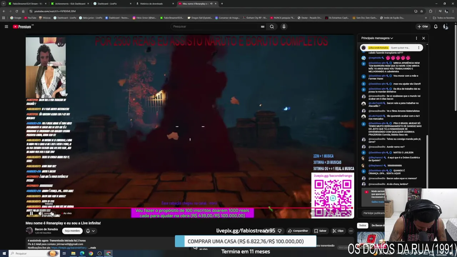Create a clip with Clipe button
Viewport: 457px width, 257px height.
[x=338, y=231]
